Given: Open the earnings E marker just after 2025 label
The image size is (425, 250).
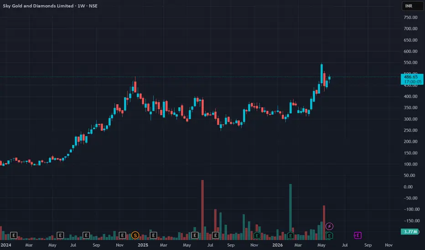Looking at the screenshot, I should click(153, 235).
